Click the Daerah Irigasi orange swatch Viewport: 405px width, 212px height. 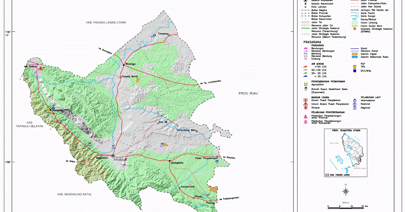pyautogui.click(x=355, y=54)
